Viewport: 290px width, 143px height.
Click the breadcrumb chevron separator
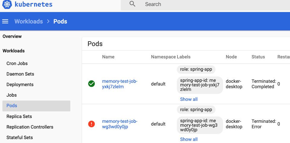click(48, 21)
